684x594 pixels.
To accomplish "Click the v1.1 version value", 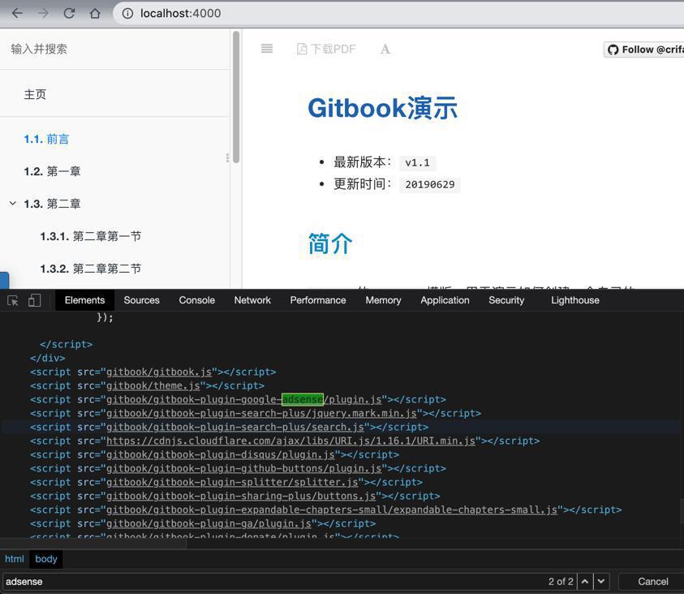I will click(x=418, y=162).
